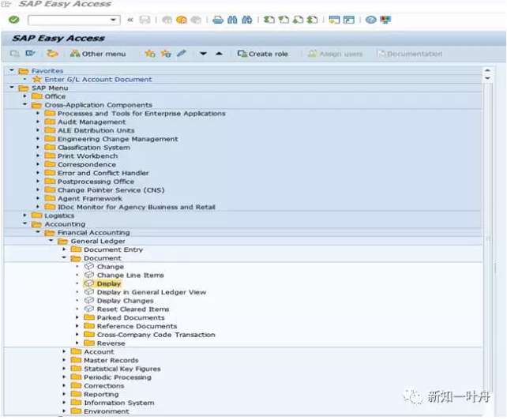Click the Move Favorites Up arrow
Screen dimensions: 507x420
219,54
